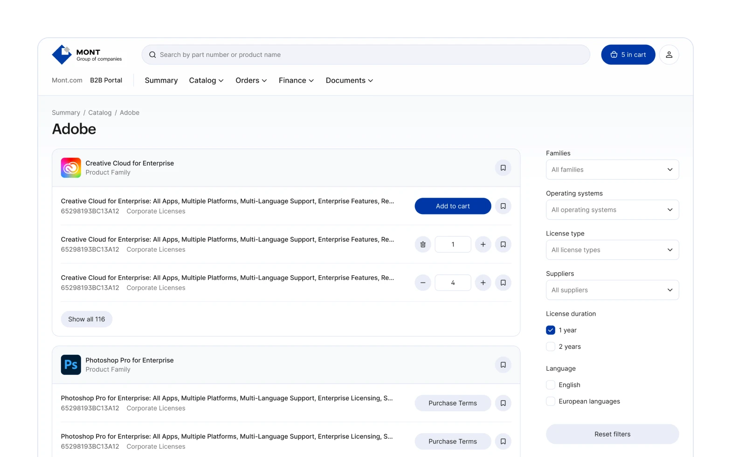Check the English language filter
This screenshot has height=457, width=731.
click(x=551, y=385)
